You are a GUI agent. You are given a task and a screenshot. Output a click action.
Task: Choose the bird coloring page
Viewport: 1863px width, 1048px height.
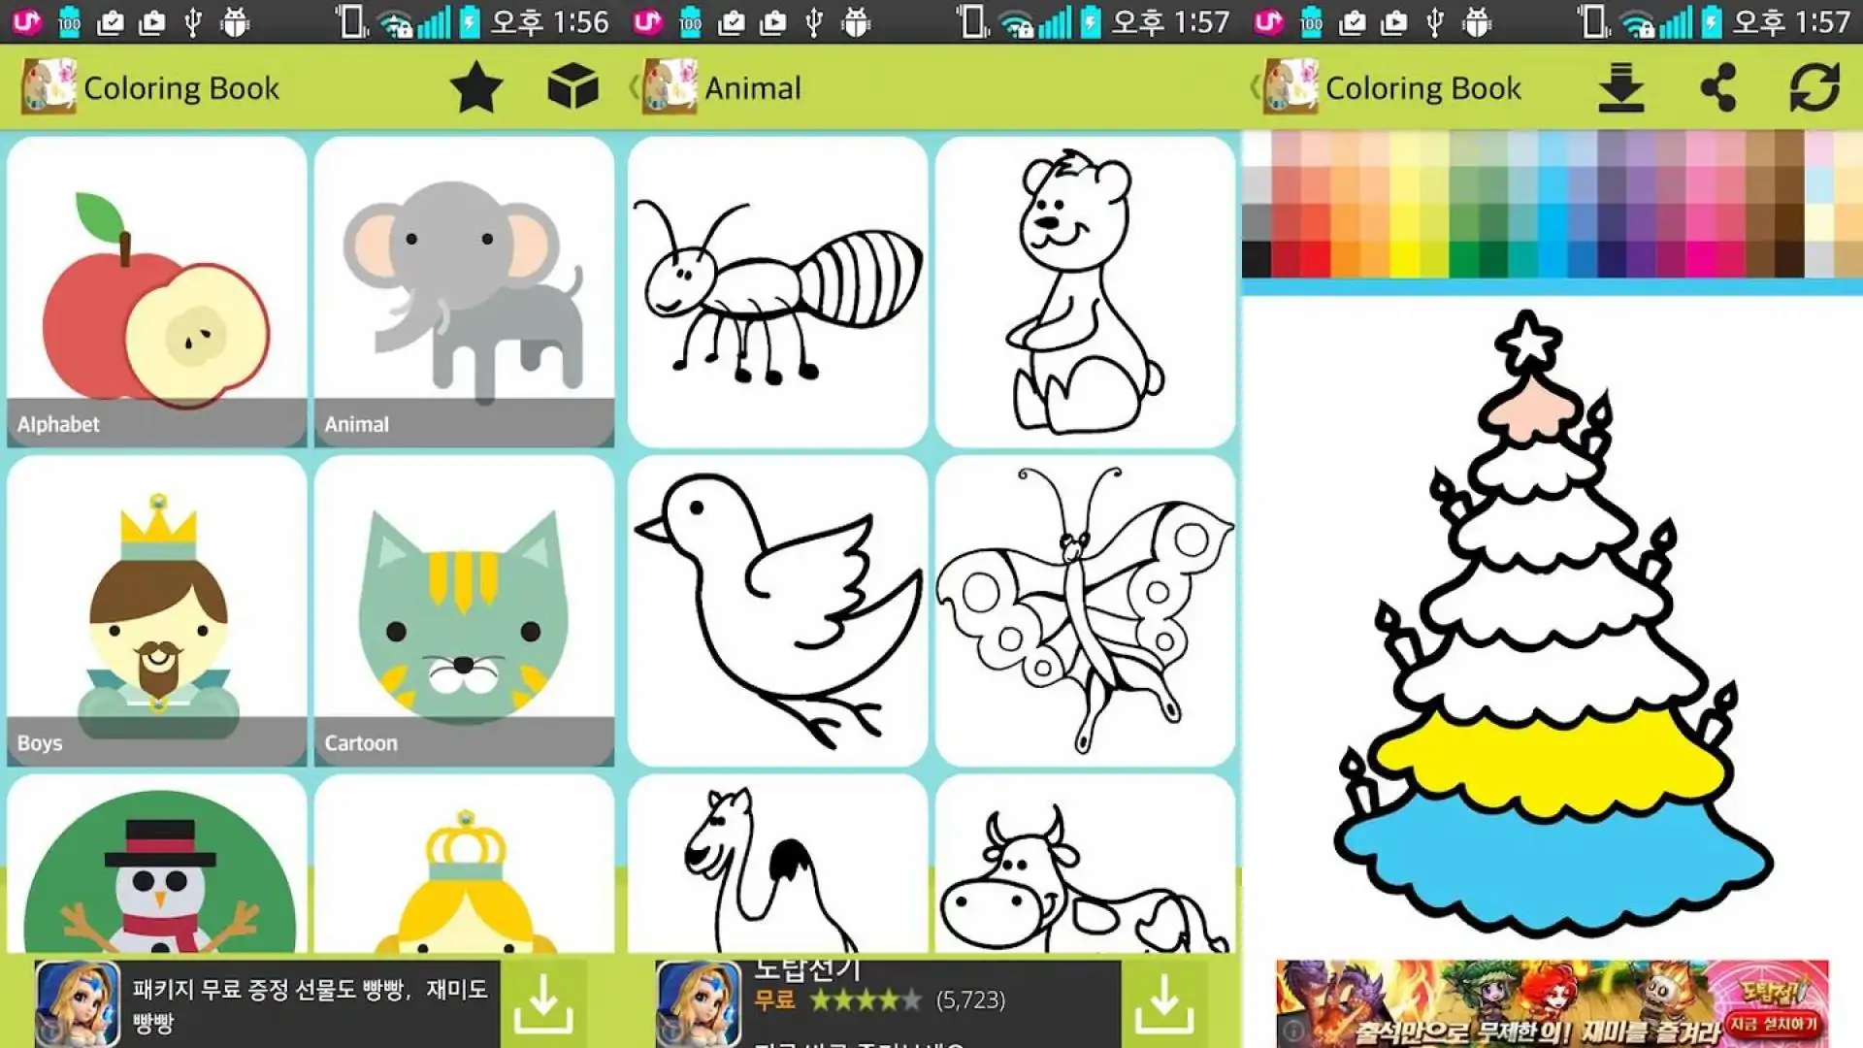(777, 611)
